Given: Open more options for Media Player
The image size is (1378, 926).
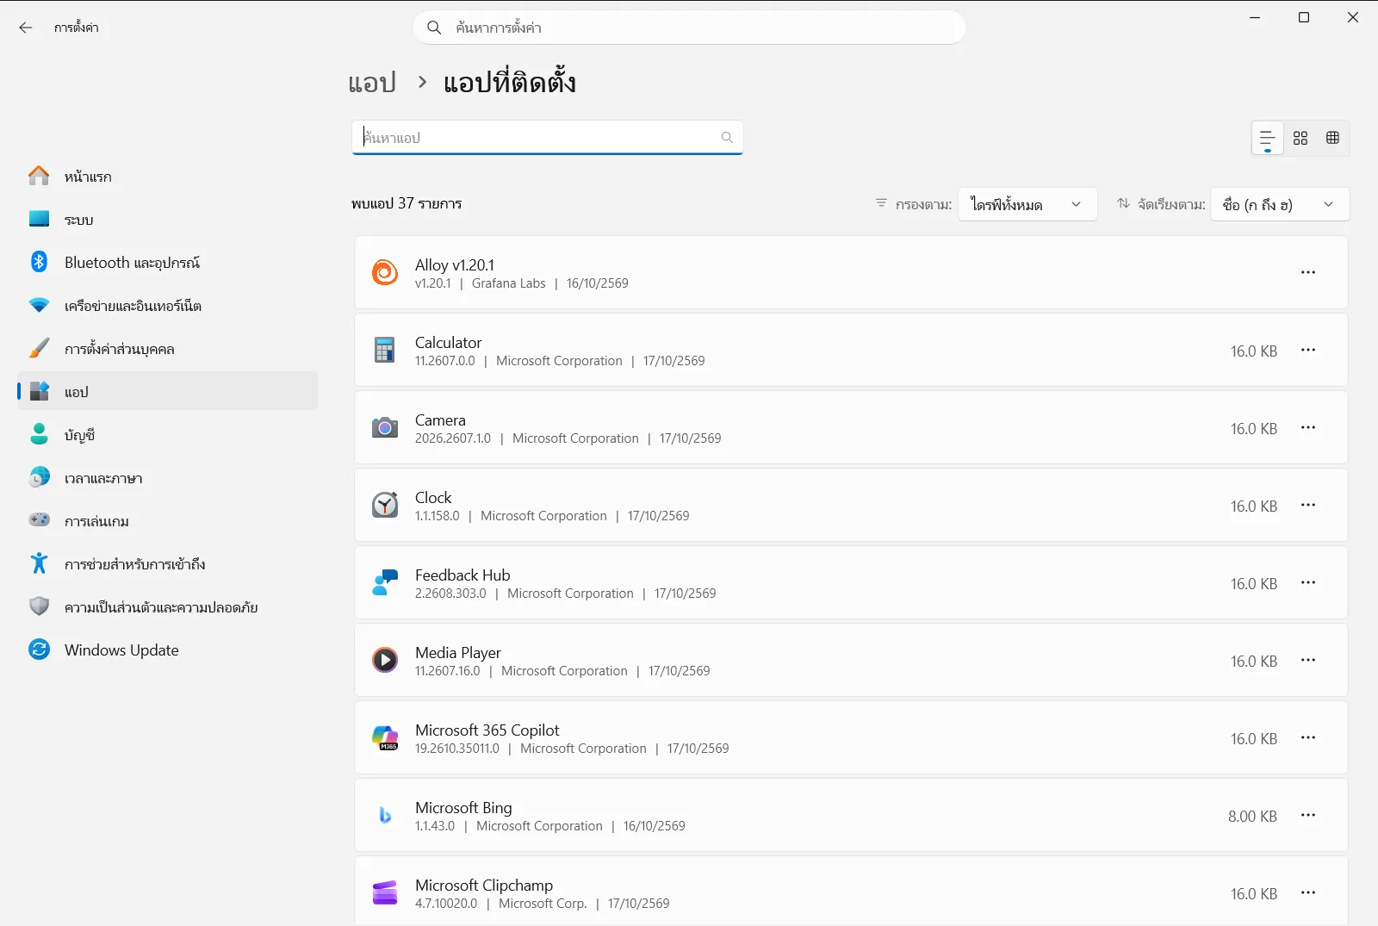Looking at the screenshot, I should pos(1308,660).
